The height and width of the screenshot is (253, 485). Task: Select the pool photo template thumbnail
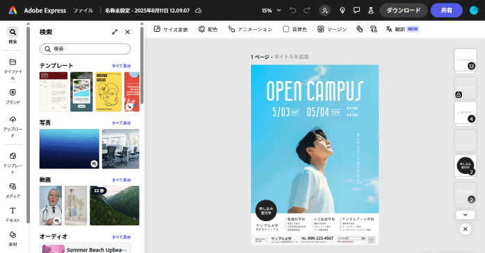pyautogui.click(x=81, y=91)
